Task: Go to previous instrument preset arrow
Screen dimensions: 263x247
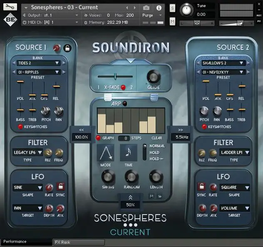Action: 127,8
